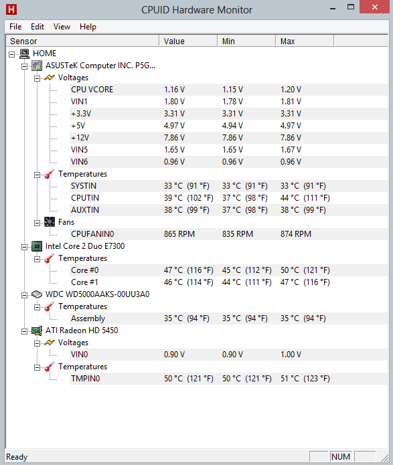This screenshot has height=465, width=393.
Task: Click the Sensor column header
Action: point(83,41)
